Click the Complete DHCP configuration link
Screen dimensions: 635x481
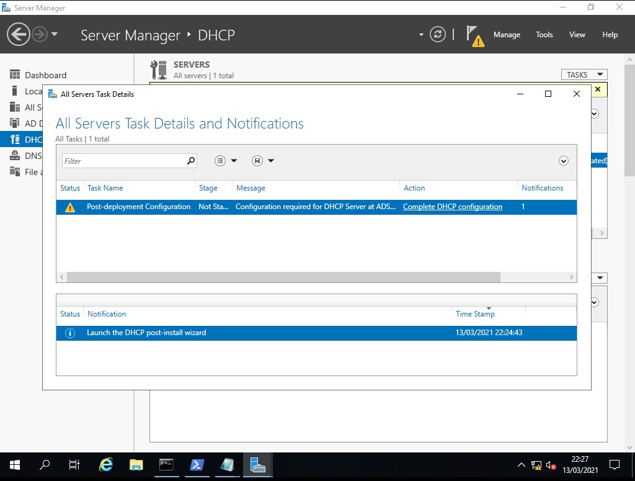tap(452, 207)
